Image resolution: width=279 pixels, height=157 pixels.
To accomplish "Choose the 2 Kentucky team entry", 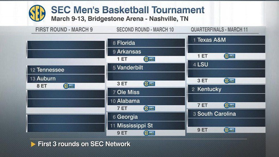I will [226, 89].
